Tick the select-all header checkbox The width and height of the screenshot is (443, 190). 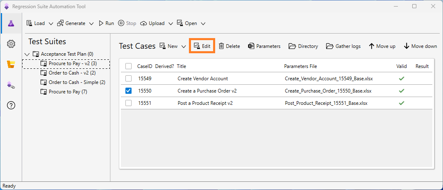point(129,66)
